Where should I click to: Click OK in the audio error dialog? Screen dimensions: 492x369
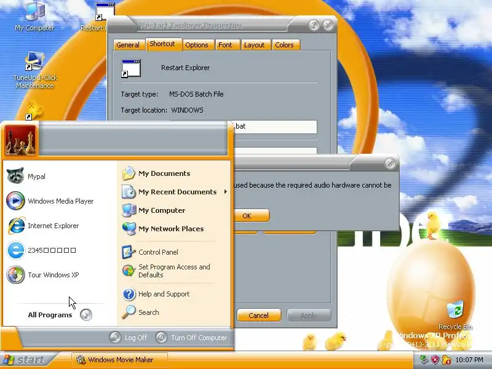(252, 216)
